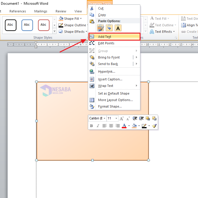This screenshot has height=198, width=198.
Task: Choose Keep Source Formatting paste option
Action: 100,28
